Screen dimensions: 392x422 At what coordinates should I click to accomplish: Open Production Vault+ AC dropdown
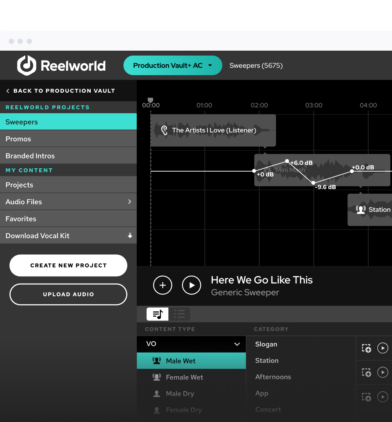[x=173, y=65]
